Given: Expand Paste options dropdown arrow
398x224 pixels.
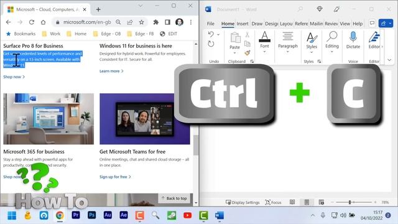Looking at the screenshot, I should [x=234, y=53].
